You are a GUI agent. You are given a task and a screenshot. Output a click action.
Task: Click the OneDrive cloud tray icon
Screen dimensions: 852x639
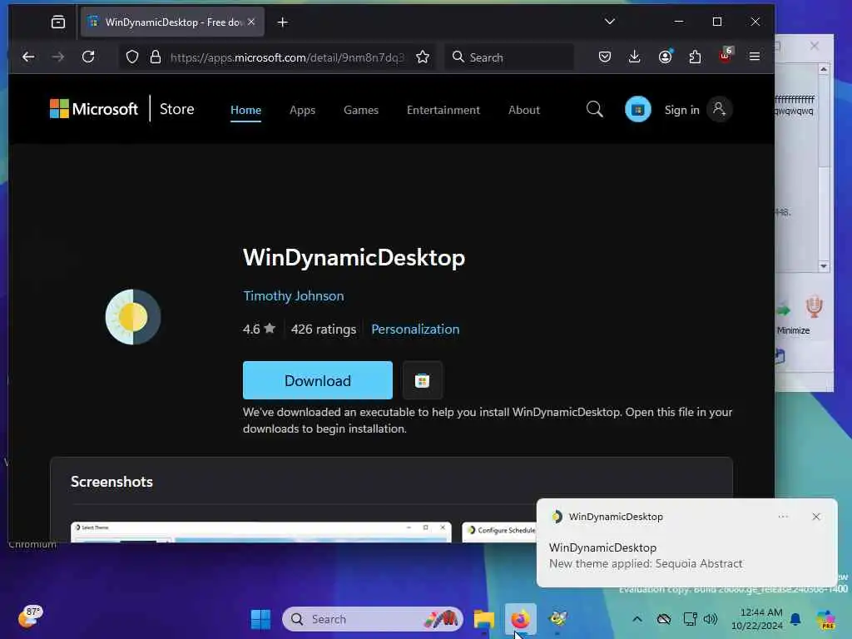point(663,619)
